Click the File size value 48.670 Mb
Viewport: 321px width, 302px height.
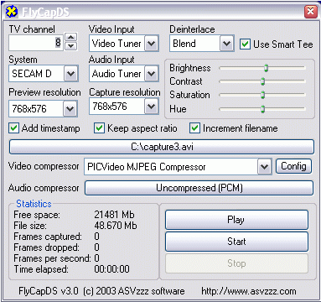click(116, 226)
